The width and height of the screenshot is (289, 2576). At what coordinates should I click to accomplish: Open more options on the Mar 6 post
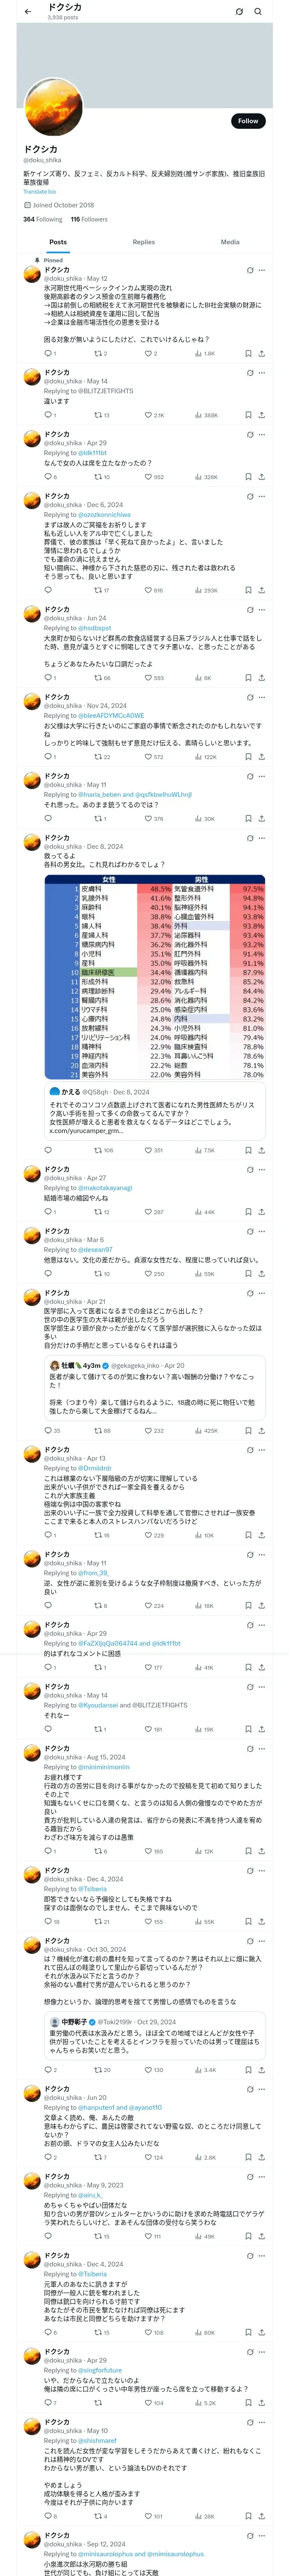[x=262, y=1231]
